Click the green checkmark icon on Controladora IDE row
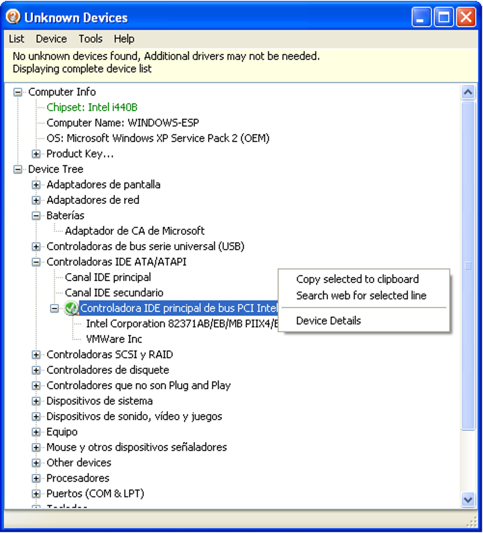This screenshot has height=533, width=483. point(71,308)
